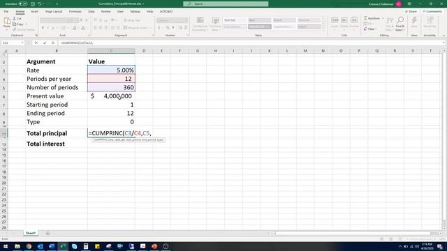Click the Search box in title bar
447x251 pixels.
point(226,4)
